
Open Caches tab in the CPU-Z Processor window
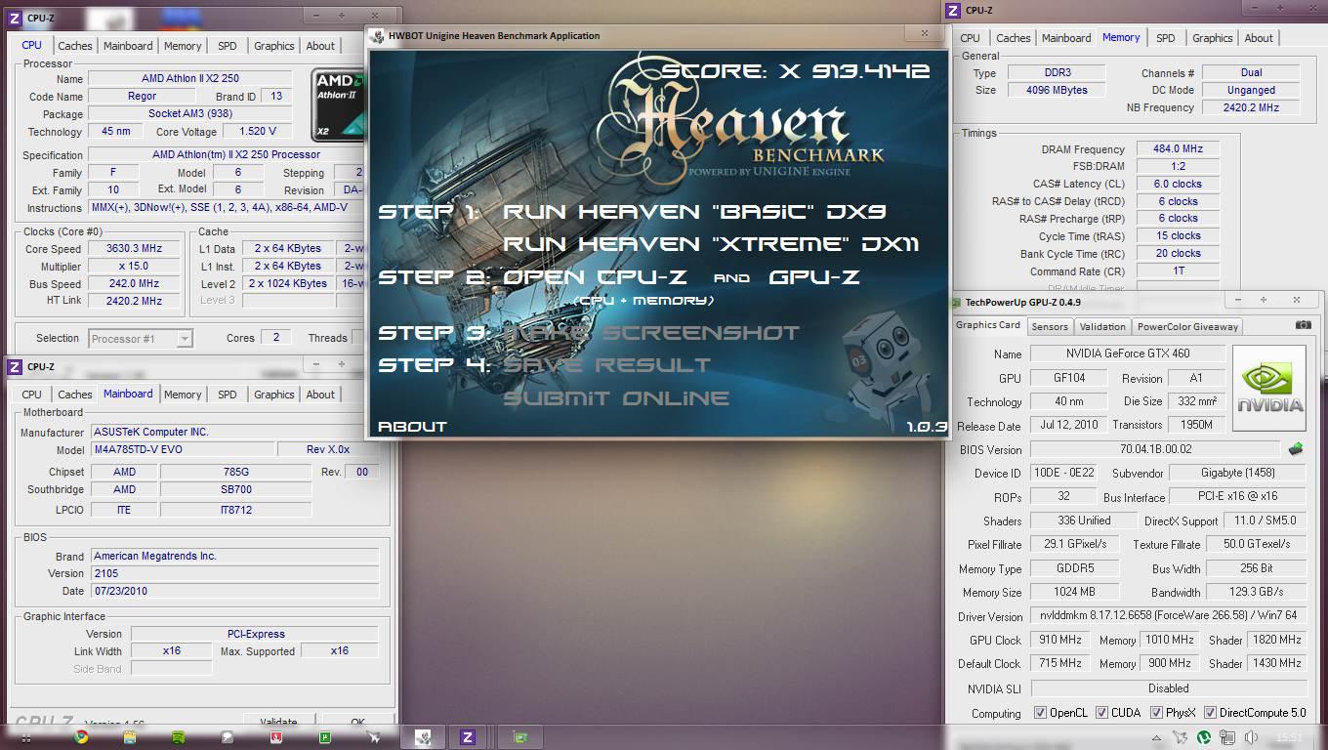tap(74, 46)
